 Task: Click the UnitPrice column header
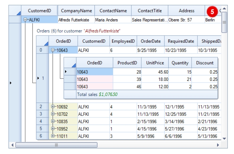tap(155, 63)
